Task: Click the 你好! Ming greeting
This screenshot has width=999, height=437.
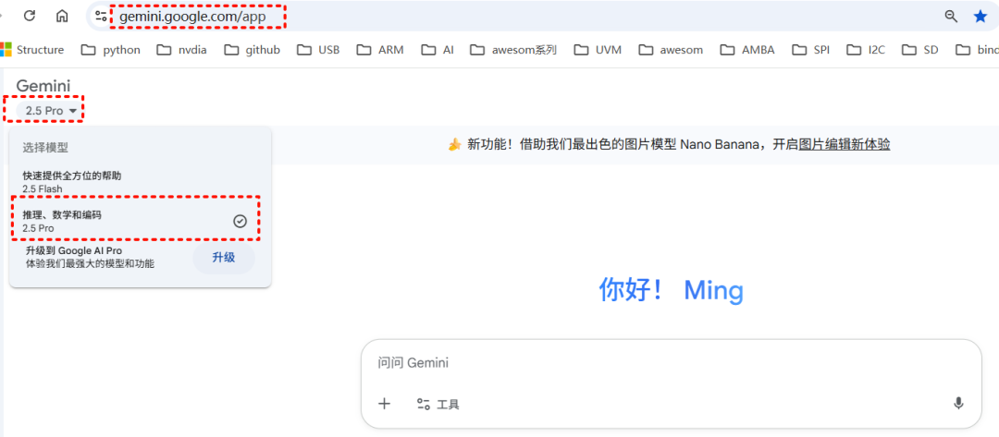Action: [x=671, y=291]
